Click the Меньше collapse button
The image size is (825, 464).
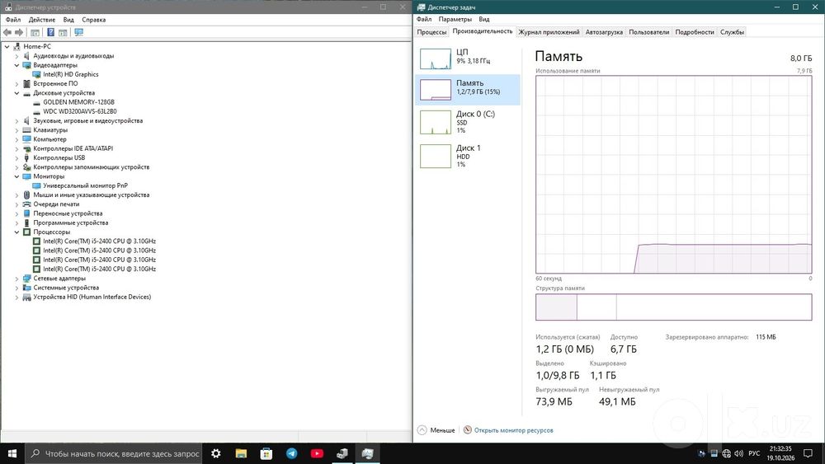pos(436,430)
